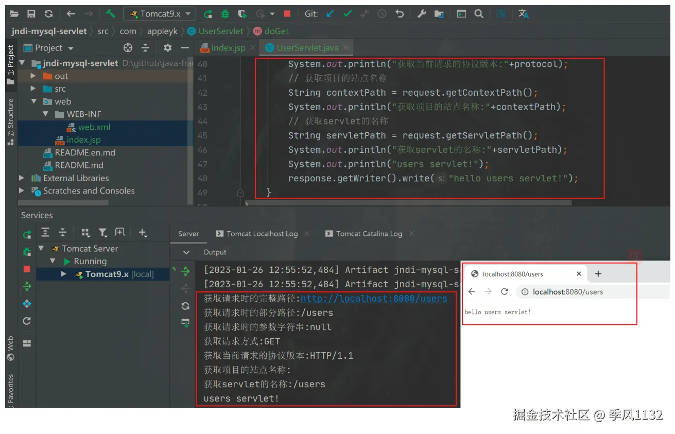The height and width of the screenshot is (434, 675).
Task: Expand External Libraries node
Action: (x=22, y=178)
